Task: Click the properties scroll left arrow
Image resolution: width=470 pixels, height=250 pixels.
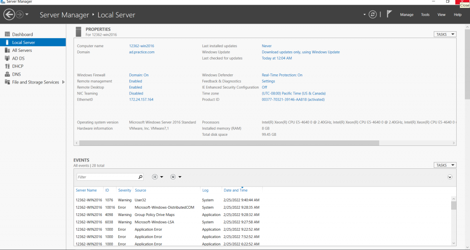Action: pyautogui.click(x=77, y=143)
